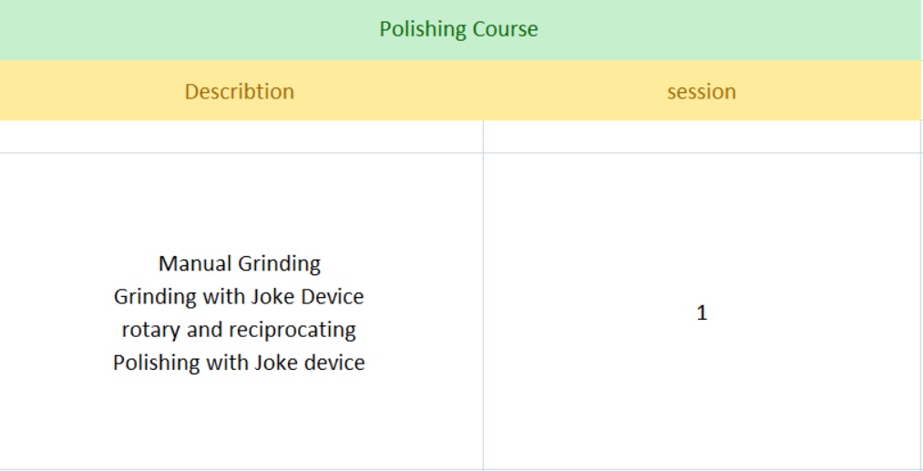Select the session cell containing 1

703,312
